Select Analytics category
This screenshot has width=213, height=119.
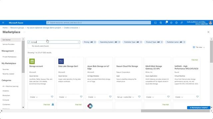pos(6,91)
